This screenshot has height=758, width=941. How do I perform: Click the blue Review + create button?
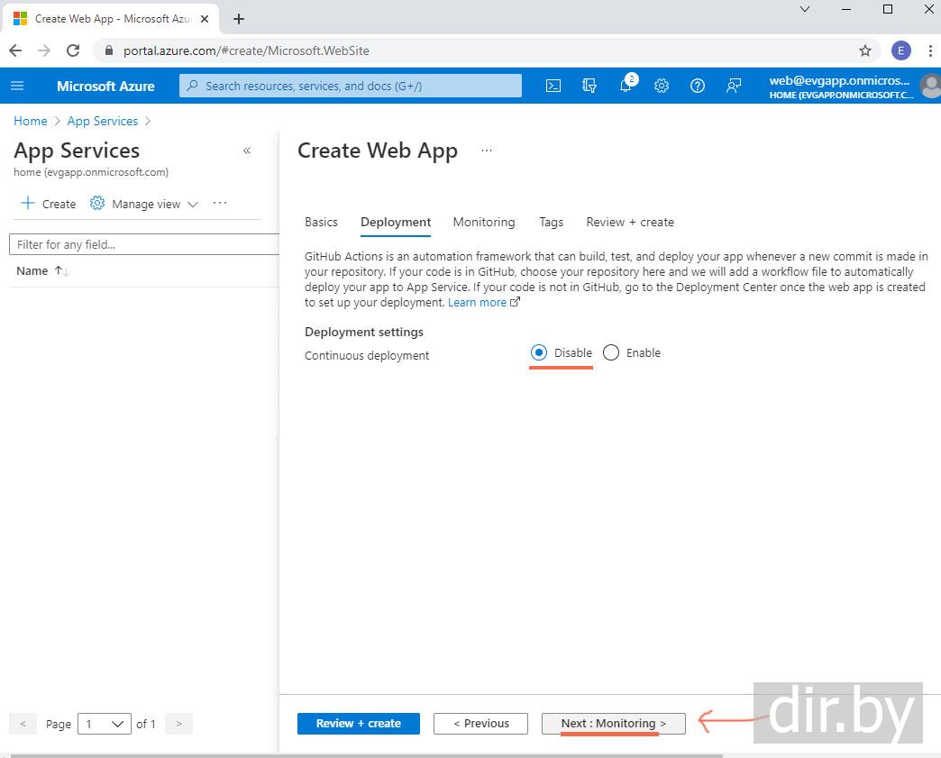pyautogui.click(x=359, y=724)
